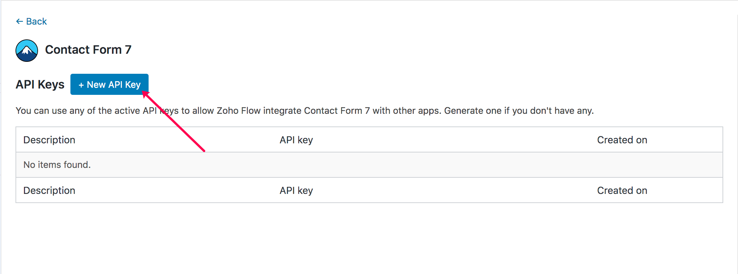Click the Back link
Viewport: 738px width, 274px height.
36,21
